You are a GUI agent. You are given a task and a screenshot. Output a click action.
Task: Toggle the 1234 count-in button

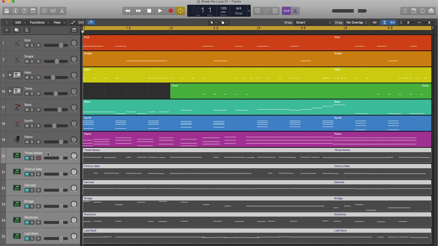tap(287, 11)
